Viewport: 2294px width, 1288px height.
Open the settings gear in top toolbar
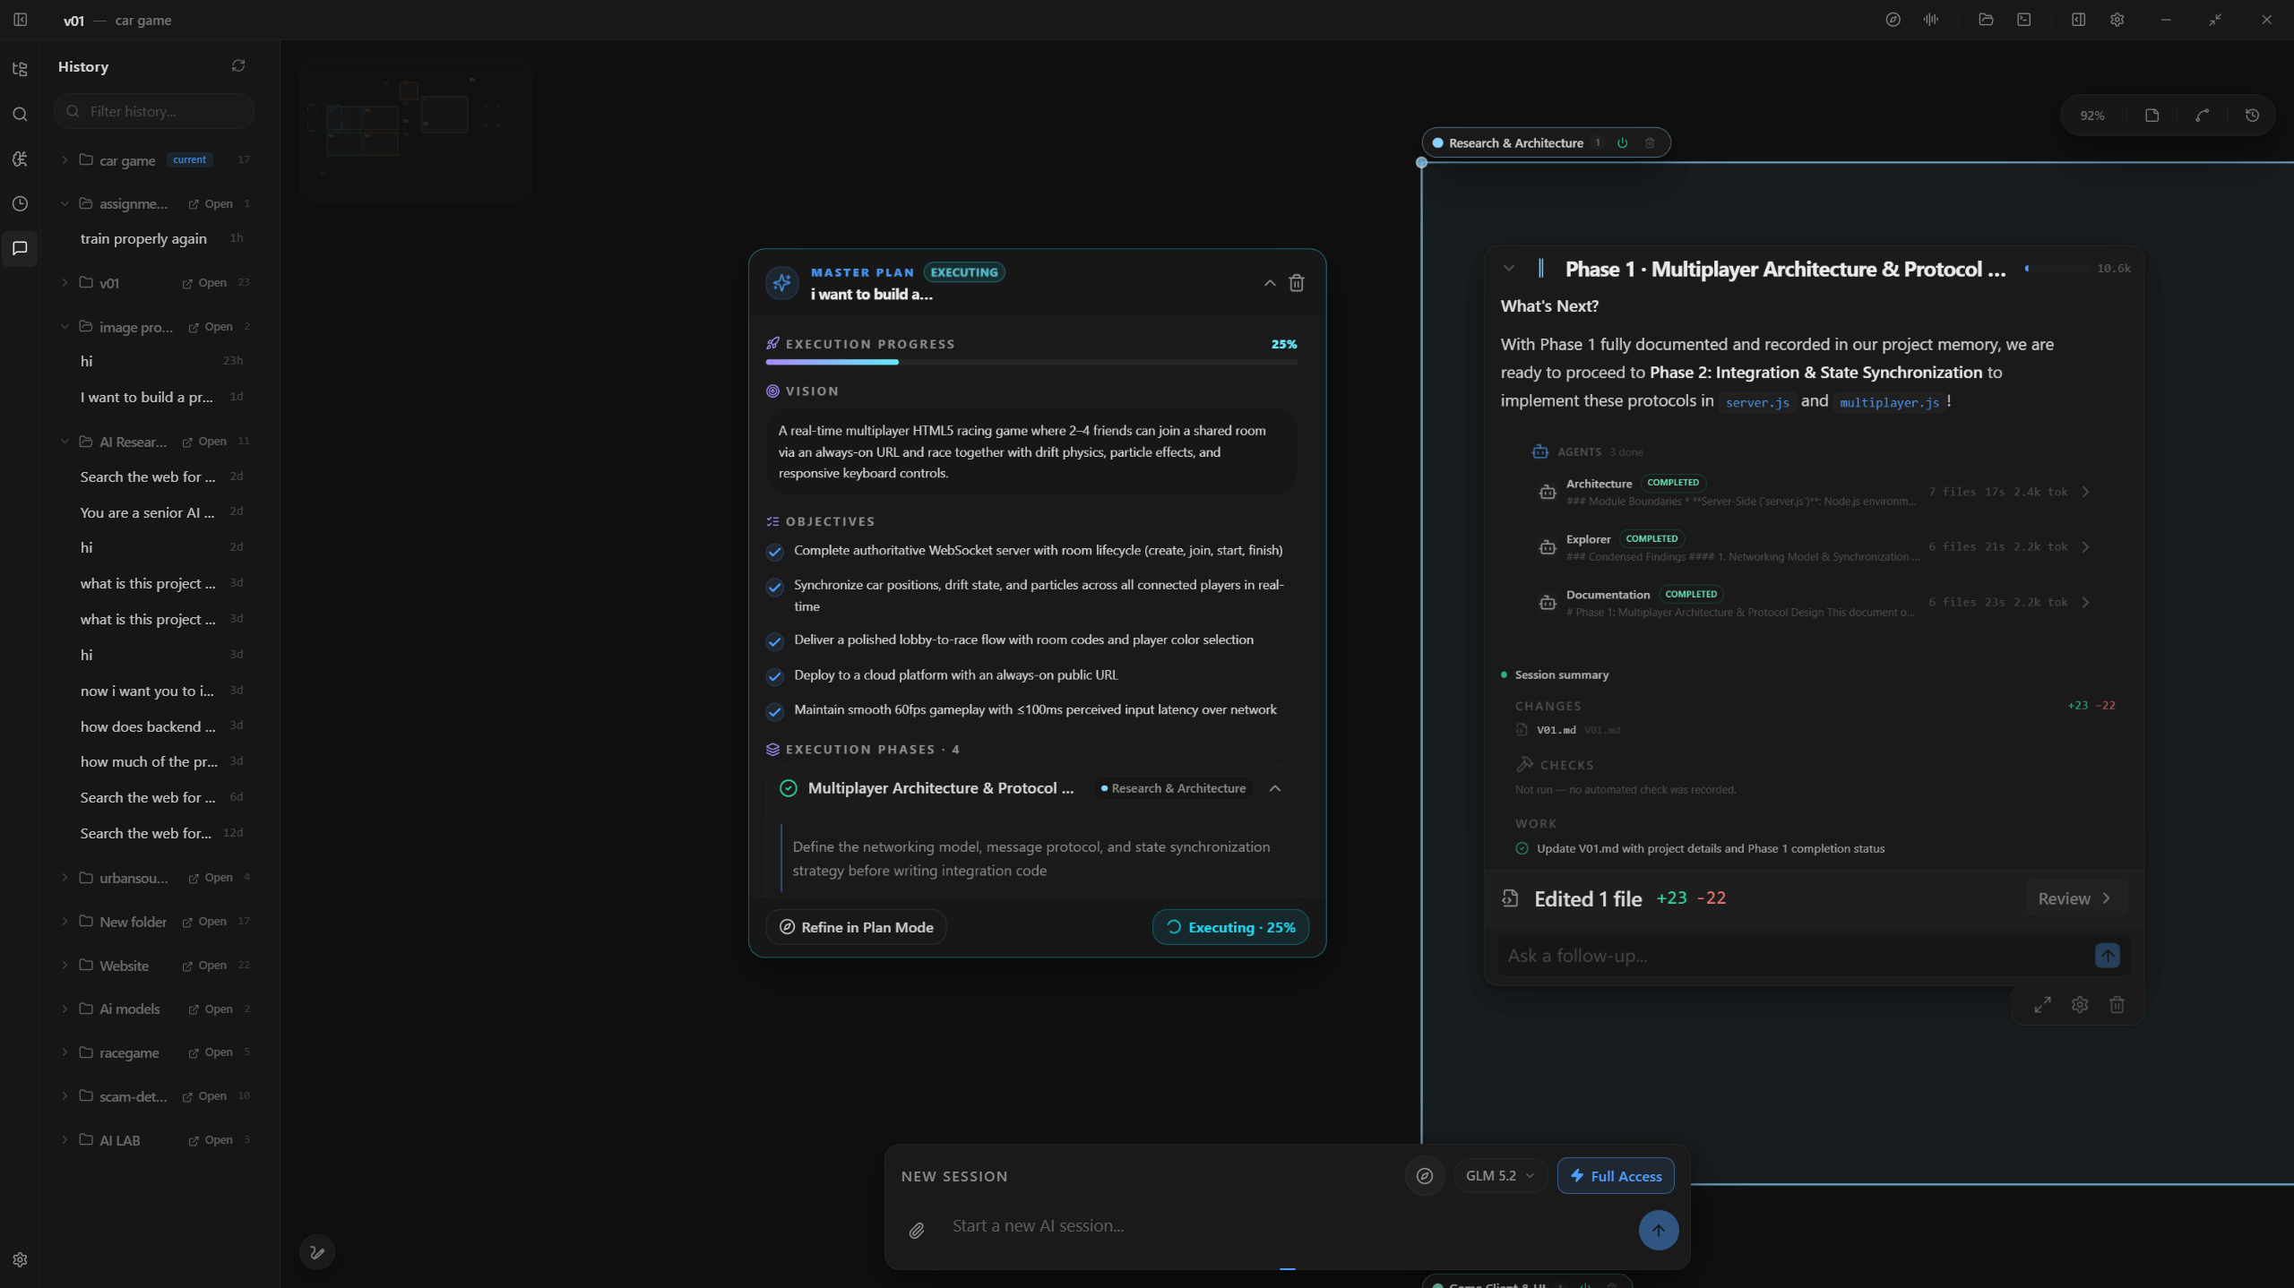tap(2117, 20)
